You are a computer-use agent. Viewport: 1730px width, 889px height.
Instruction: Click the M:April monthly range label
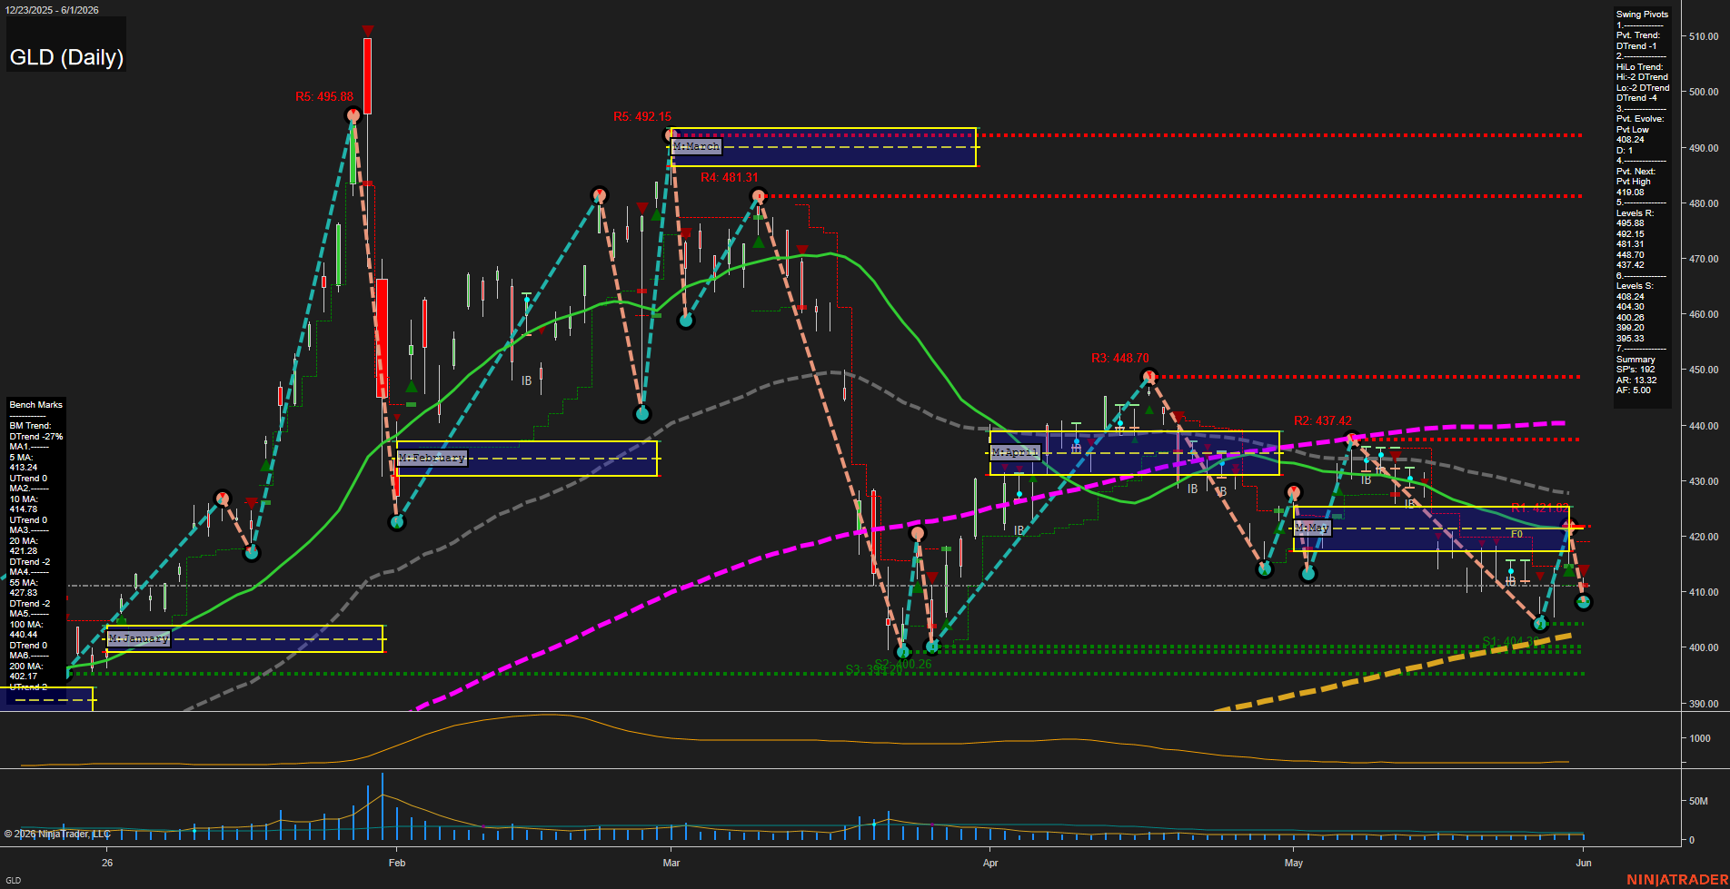[x=1015, y=452]
